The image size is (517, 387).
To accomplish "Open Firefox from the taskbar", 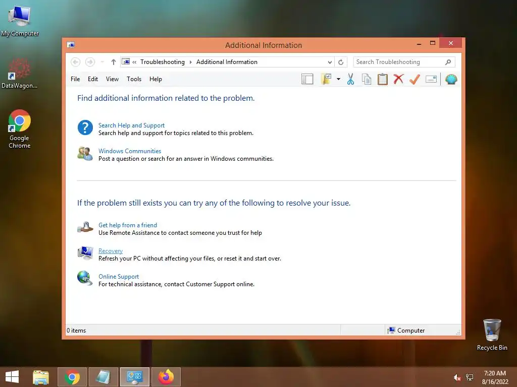I will tap(166, 377).
